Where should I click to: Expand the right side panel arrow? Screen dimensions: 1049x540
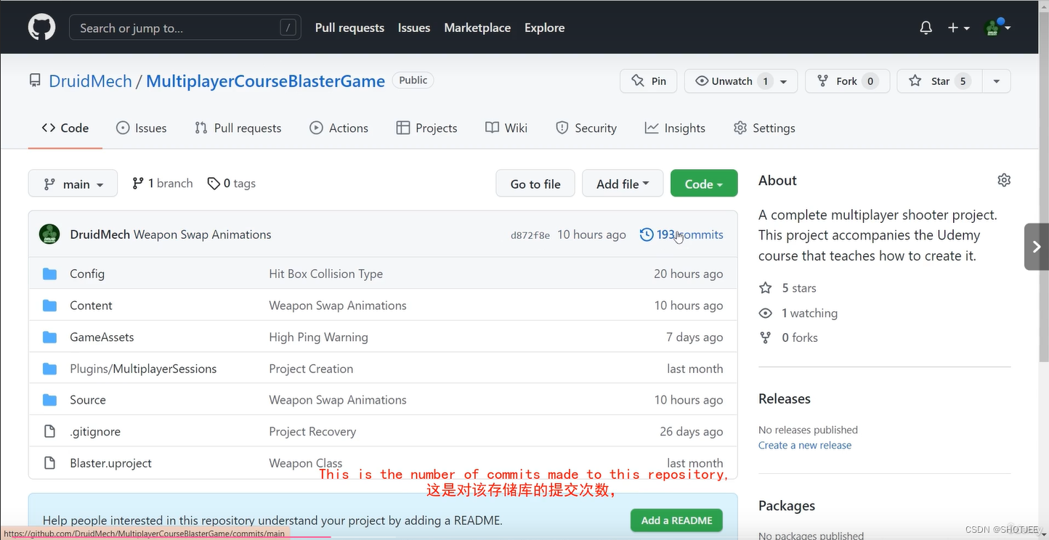pos(1037,247)
